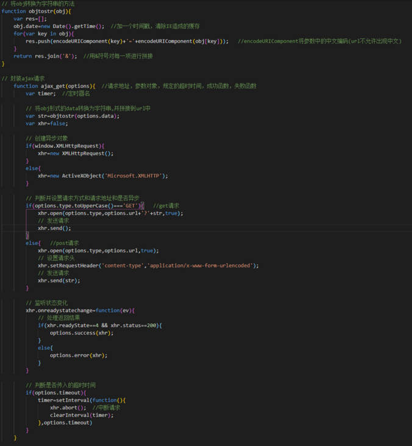
Task: Click the line 'xhr.open(options.type,options.url,true);'
Action: click(x=99, y=250)
